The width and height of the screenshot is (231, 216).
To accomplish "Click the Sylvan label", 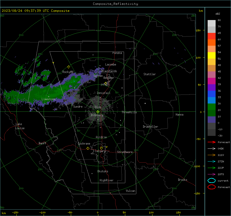I will click(x=98, y=76).
